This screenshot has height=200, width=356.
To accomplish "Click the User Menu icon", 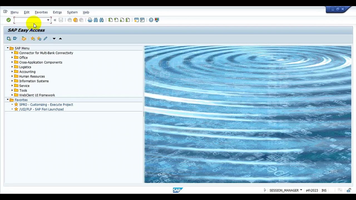I will pyautogui.click(x=9, y=39).
